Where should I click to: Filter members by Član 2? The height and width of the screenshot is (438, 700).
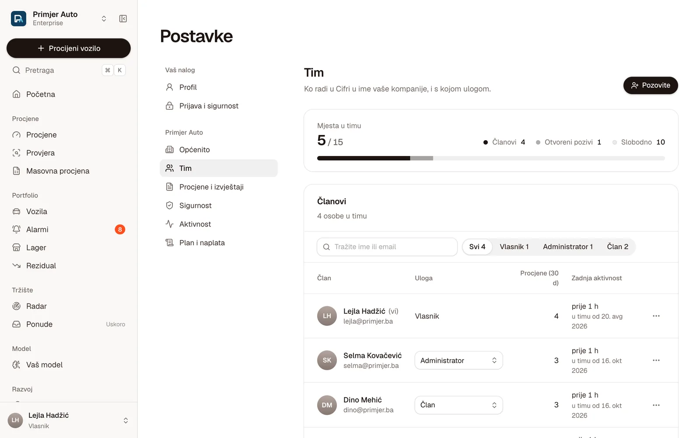tap(617, 247)
